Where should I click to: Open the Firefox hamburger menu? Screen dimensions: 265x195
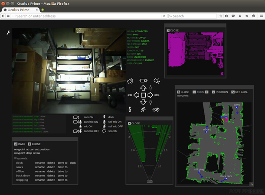[x=262, y=16]
